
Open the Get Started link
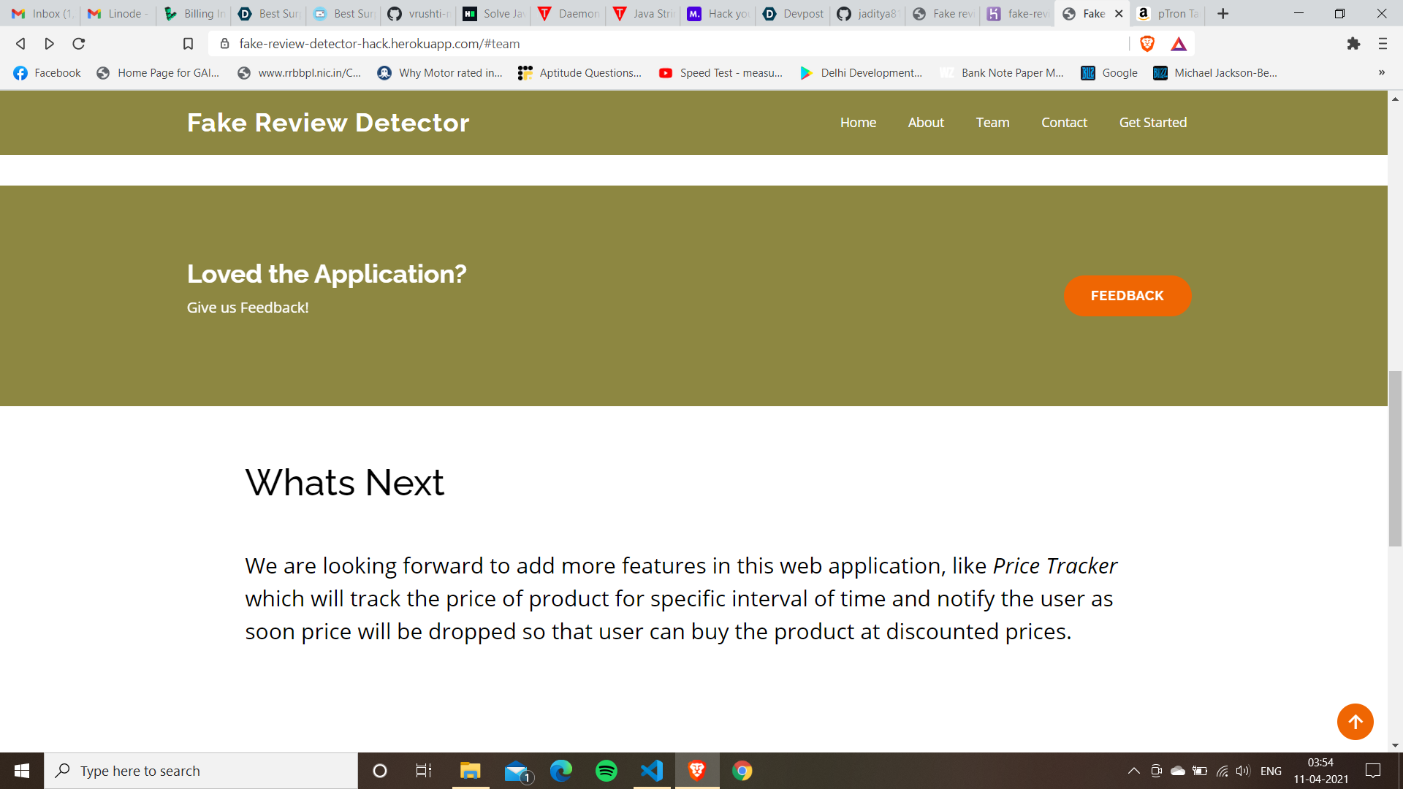click(1152, 123)
